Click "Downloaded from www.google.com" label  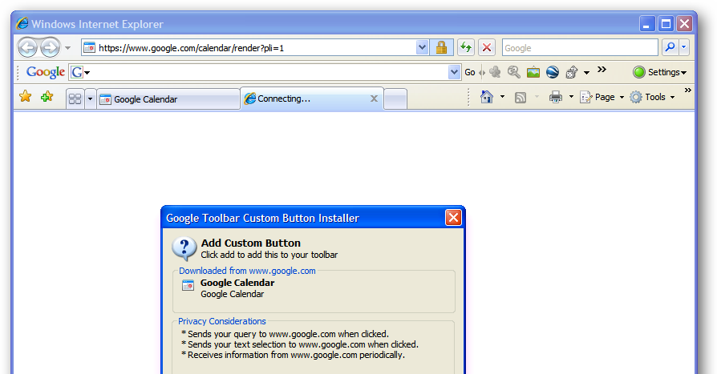pos(247,271)
